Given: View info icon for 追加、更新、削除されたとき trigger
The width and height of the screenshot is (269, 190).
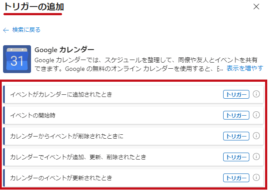Looking at the screenshot, I should (256, 157).
